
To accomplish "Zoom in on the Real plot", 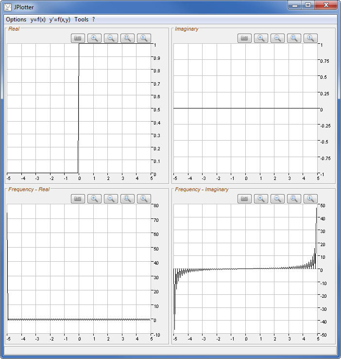I will pyautogui.click(x=95, y=38).
